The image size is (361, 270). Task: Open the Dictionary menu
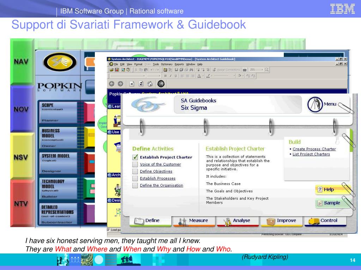167,65
